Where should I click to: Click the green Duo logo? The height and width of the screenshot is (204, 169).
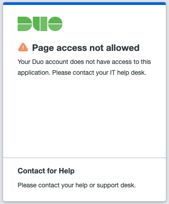click(40, 24)
